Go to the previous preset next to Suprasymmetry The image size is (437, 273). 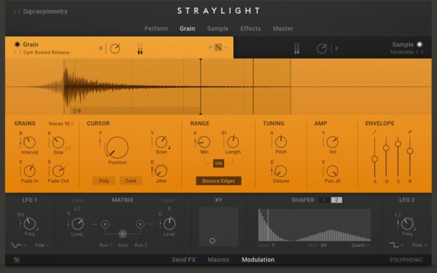click(x=15, y=11)
